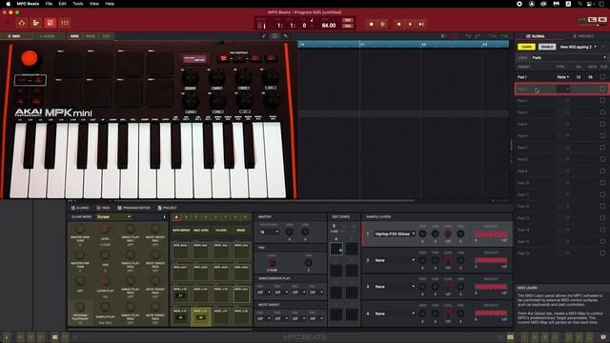610x343 pixels.
Task: Open the File menu
Action: (x=49, y=4)
